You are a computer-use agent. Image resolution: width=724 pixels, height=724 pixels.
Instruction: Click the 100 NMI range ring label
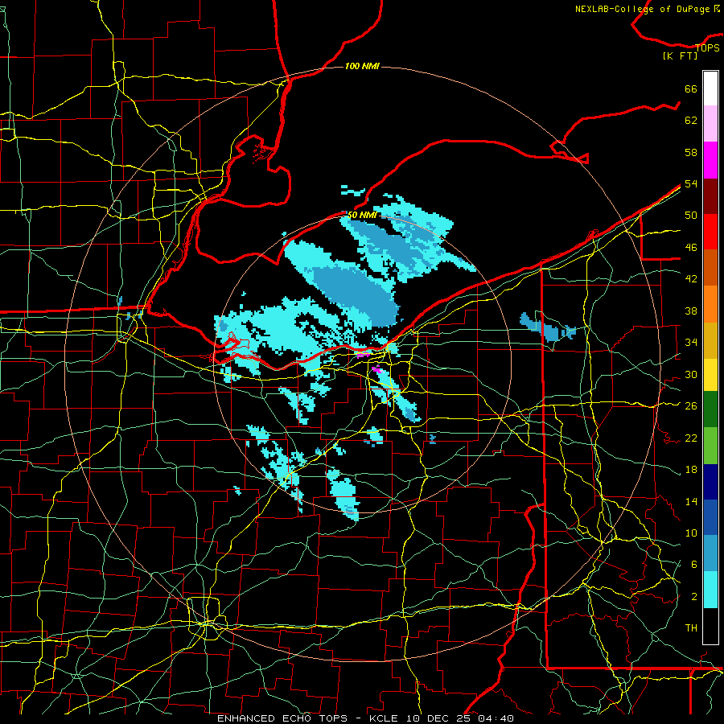pos(362,66)
